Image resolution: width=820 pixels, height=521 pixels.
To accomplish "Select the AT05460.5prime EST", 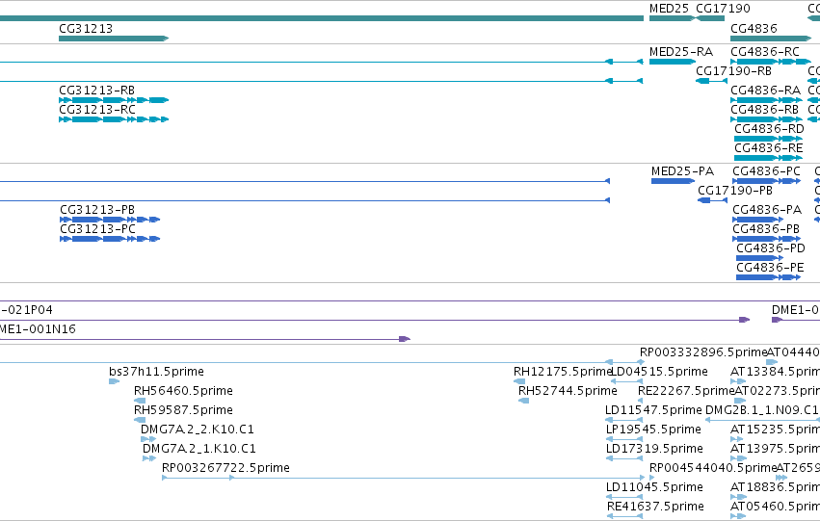I will [x=738, y=517].
